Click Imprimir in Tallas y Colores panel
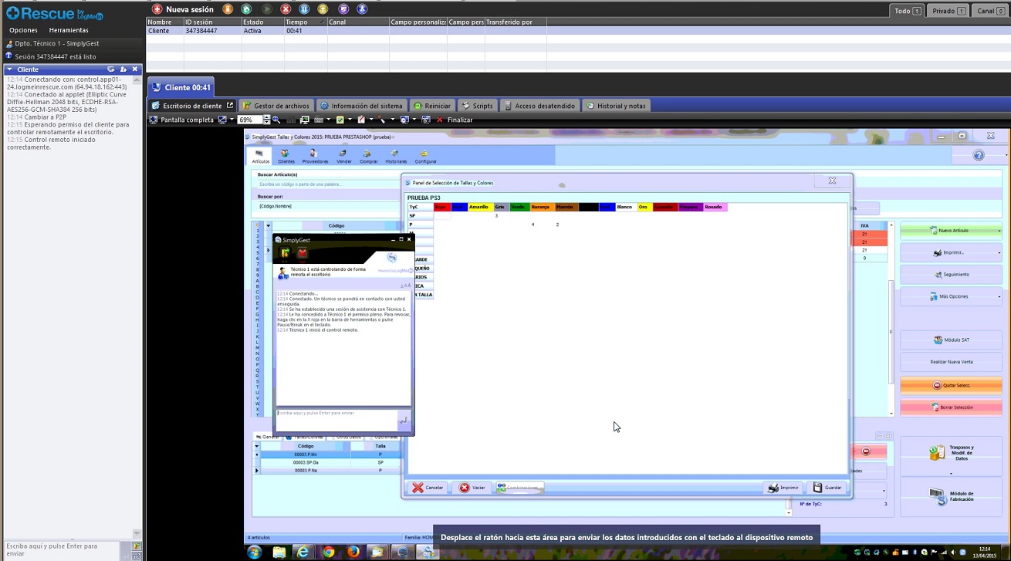This screenshot has height=561, width=1011. tap(783, 488)
